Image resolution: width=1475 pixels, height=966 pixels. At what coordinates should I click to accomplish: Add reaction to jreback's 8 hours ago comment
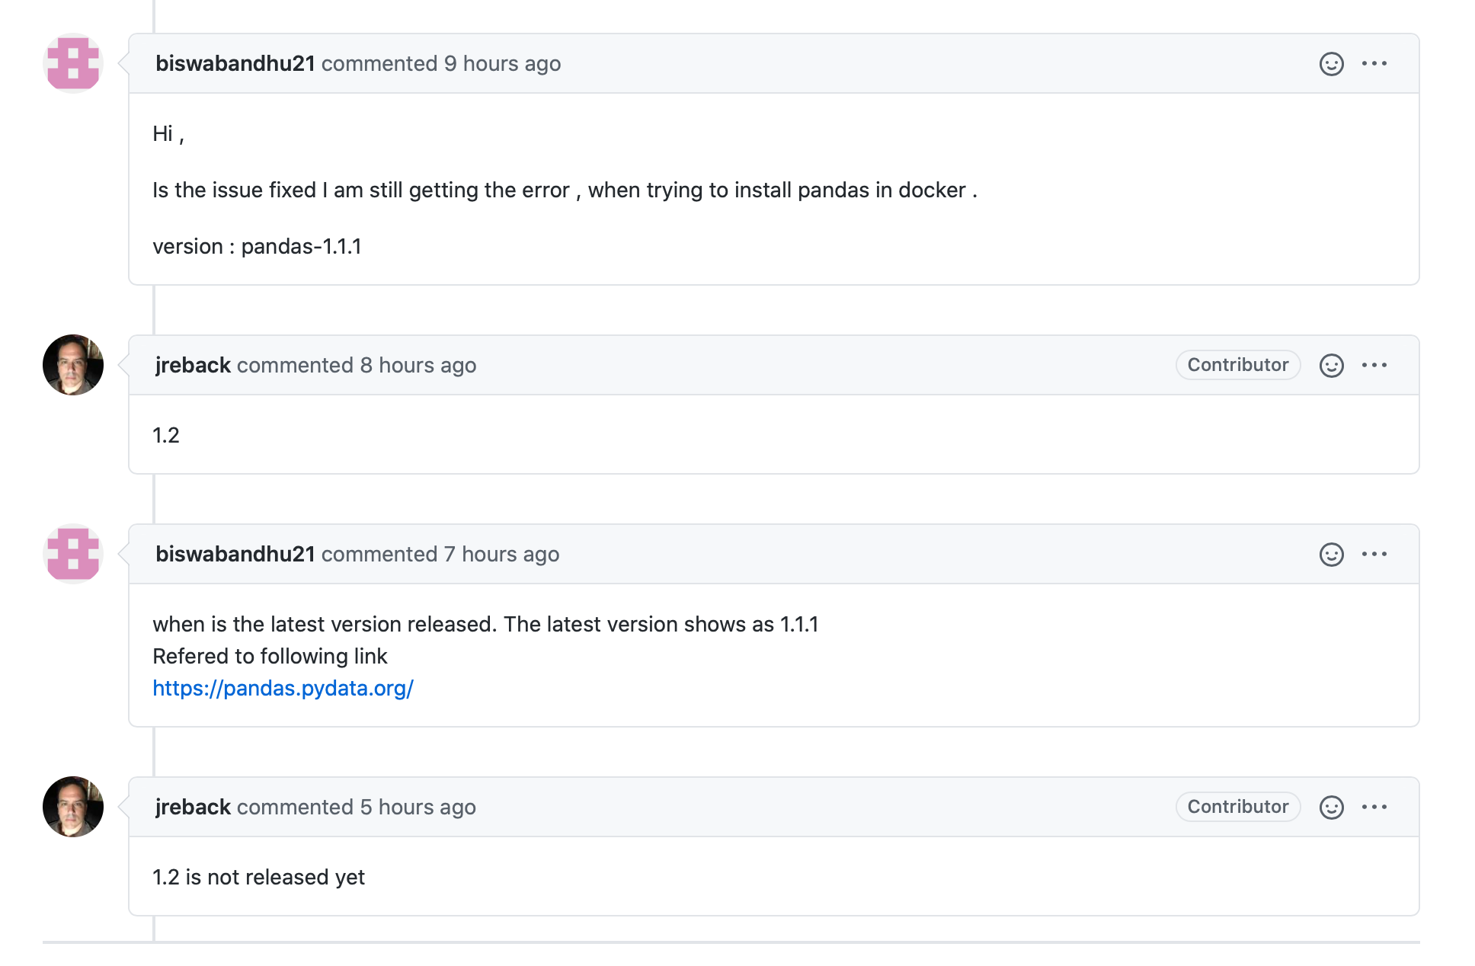pyautogui.click(x=1331, y=366)
